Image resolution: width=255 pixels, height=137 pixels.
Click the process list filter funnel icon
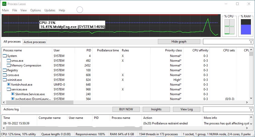(x=251, y=42)
